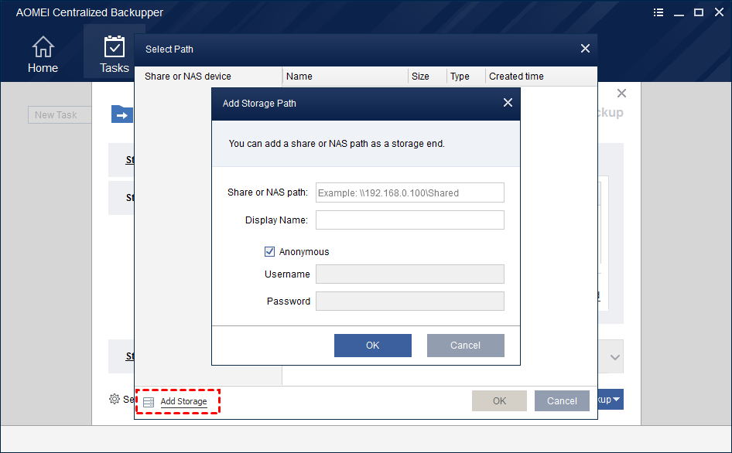Open the settings gear icon
This screenshot has height=453, width=732.
pos(115,399)
